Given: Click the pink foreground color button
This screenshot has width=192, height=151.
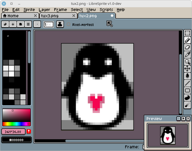Looking at the screenshot, I should pos(13,132).
